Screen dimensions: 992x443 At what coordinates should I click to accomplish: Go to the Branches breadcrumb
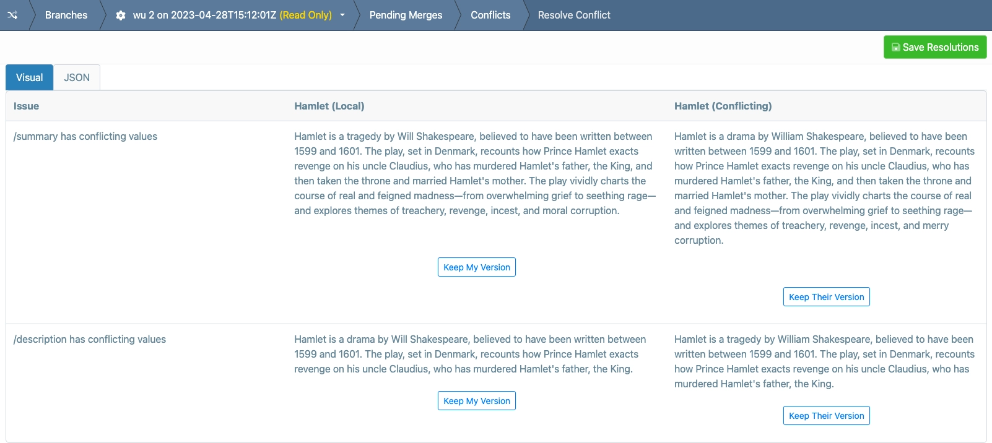(66, 15)
